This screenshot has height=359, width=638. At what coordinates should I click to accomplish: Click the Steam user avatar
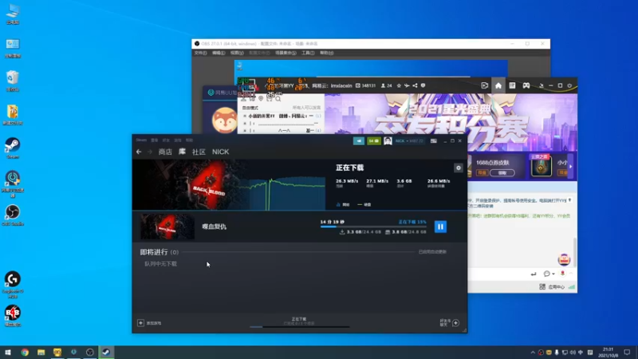pos(388,141)
